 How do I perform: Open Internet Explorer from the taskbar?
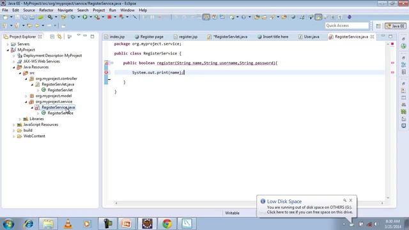(x=28, y=224)
